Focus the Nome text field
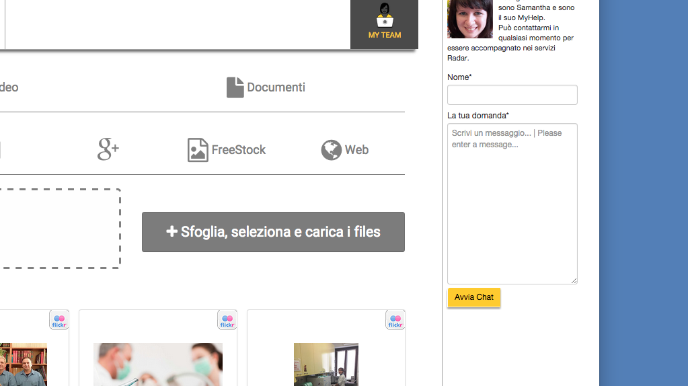Viewport: 688px width, 386px height. click(512, 95)
